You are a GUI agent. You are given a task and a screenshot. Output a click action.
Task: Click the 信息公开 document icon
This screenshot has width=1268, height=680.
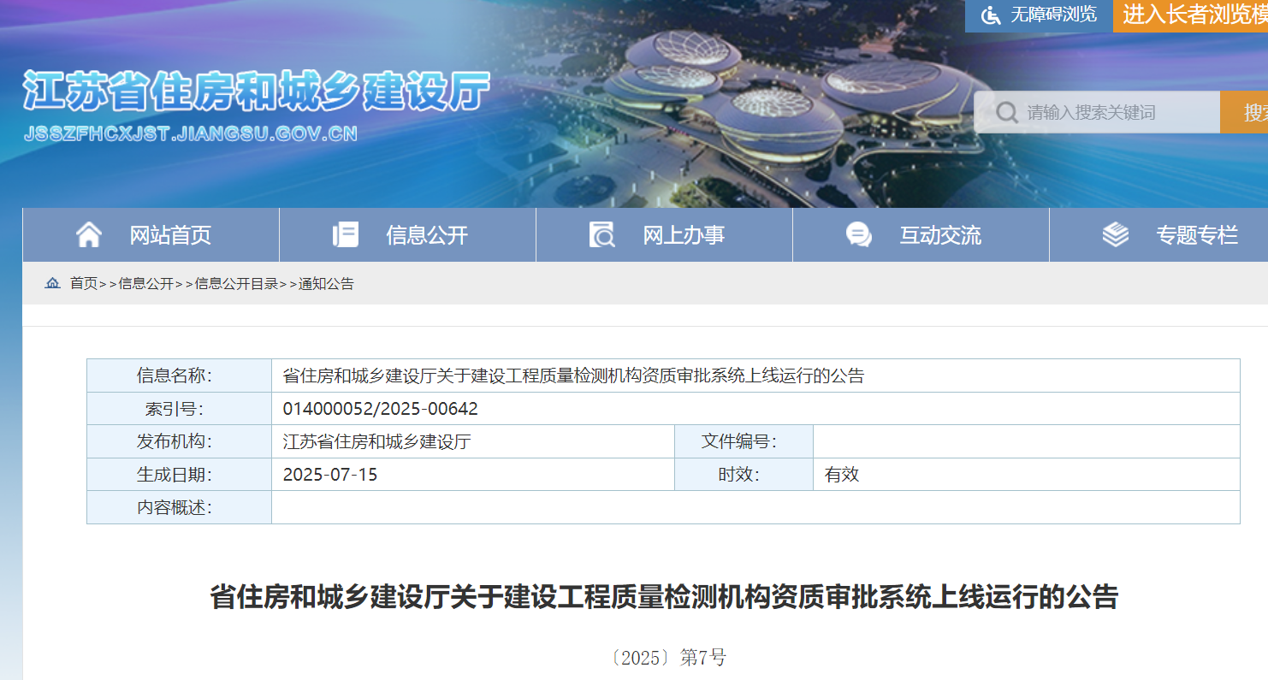pos(346,234)
